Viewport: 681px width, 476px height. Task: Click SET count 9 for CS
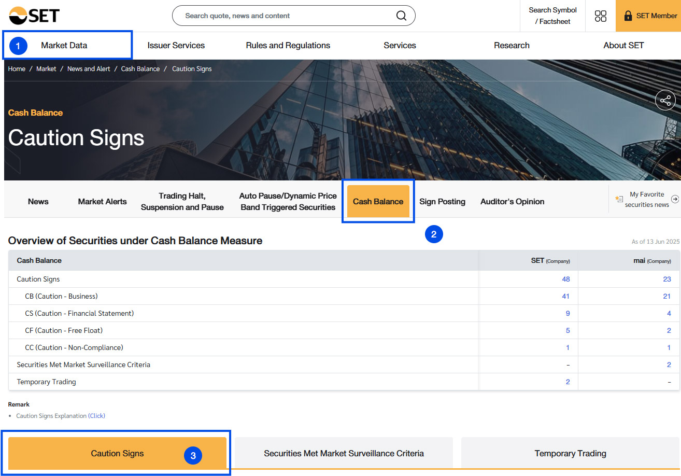[x=568, y=313]
